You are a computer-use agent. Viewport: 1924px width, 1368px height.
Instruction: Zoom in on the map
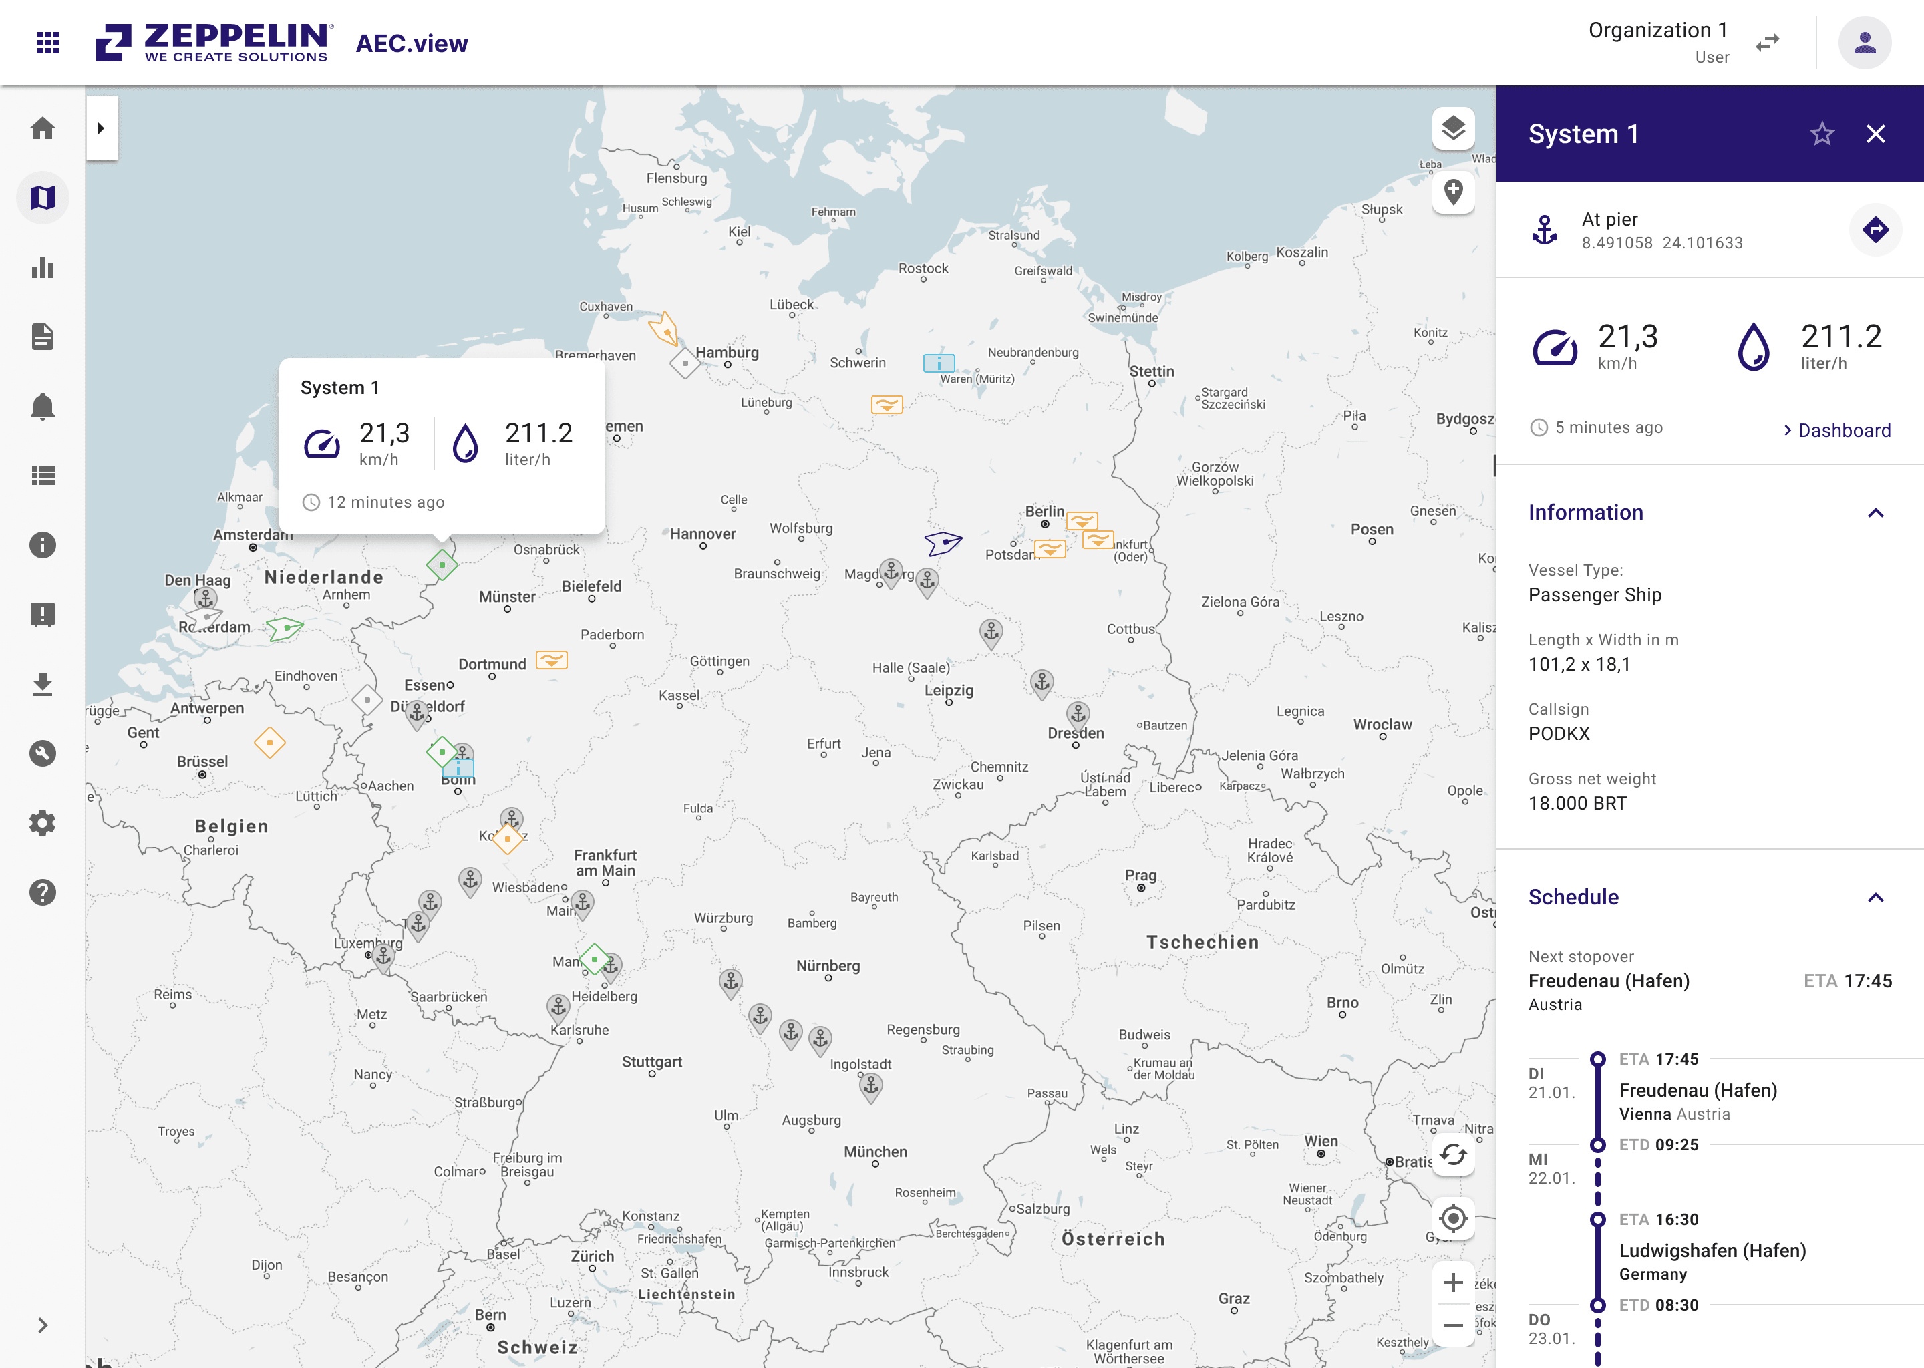pyautogui.click(x=1453, y=1282)
